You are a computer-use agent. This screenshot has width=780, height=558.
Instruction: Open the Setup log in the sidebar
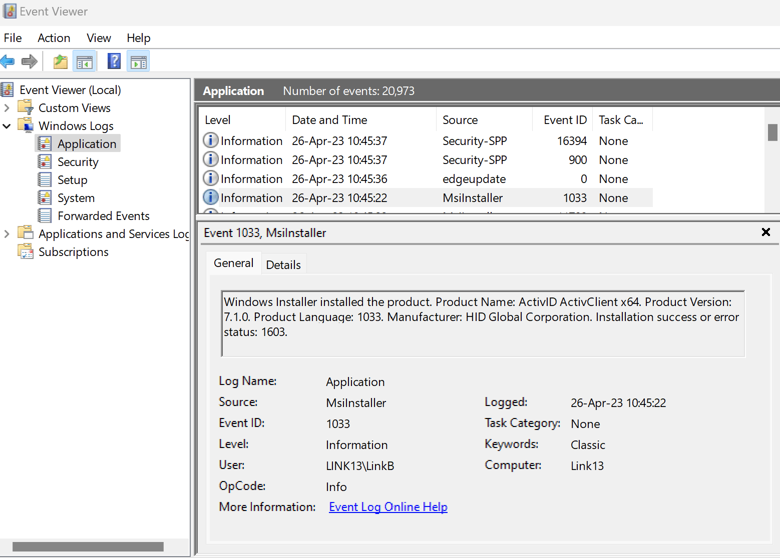(73, 179)
